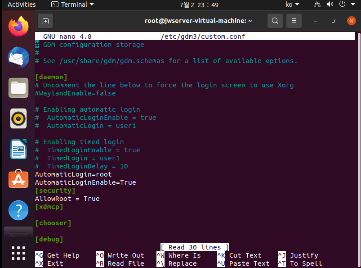Launch Firefox from the dock
Screen dimensions: 361x268
pyautogui.click(x=18, y=26)
